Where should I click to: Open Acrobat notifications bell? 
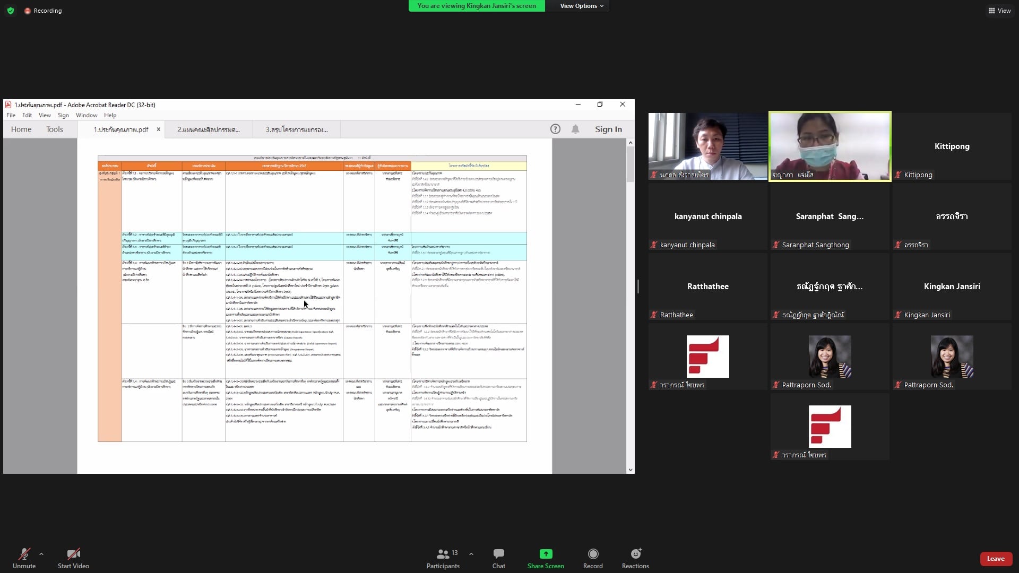[x=575, y=129]
